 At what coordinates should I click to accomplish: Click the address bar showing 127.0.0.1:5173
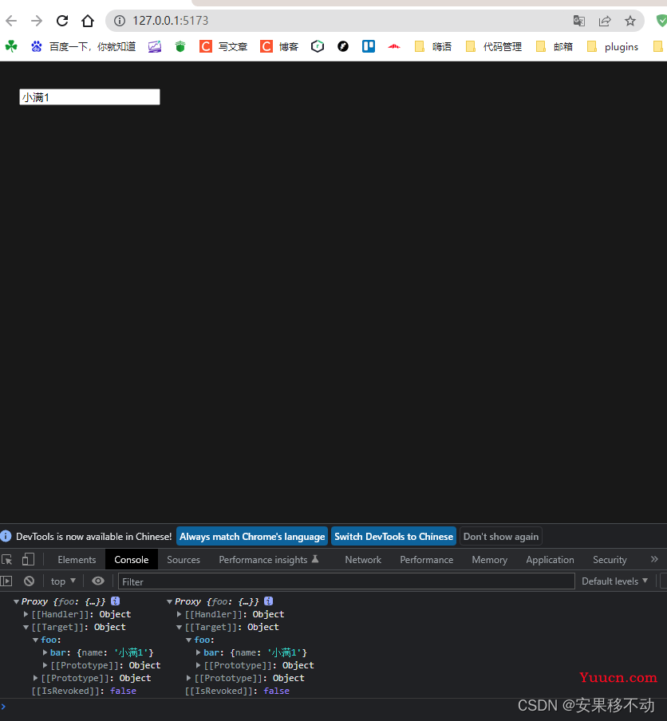[x=341, y=21]
